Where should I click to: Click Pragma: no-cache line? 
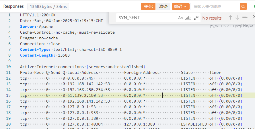coord(39,38)
